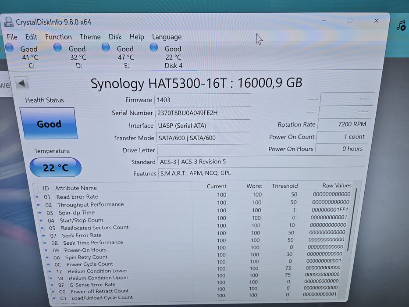Open the Function menu
Screen dimensions: 409x307
[x=58, y=37]
